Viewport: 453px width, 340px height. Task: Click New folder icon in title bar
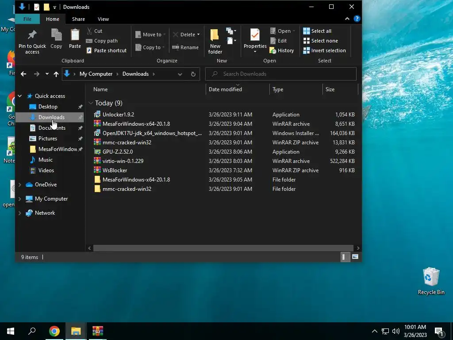[46, 7]
